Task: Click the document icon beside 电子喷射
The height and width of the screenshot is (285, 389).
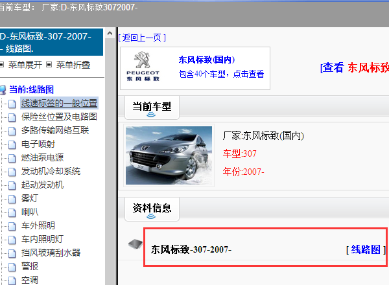Action: (x=12, y=144)
